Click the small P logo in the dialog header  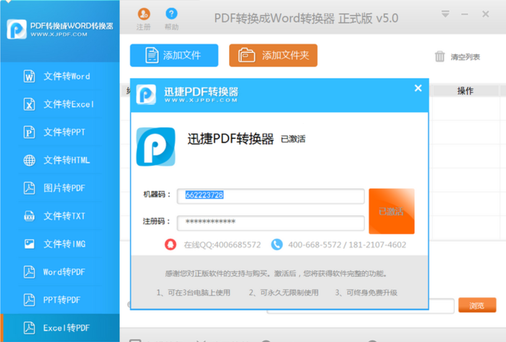[x=146, y=94]
